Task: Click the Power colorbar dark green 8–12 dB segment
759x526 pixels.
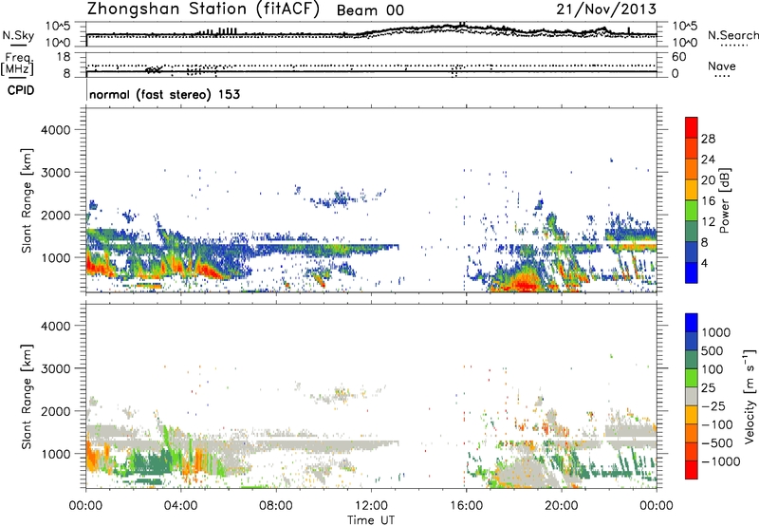Action: click(692, 232)
